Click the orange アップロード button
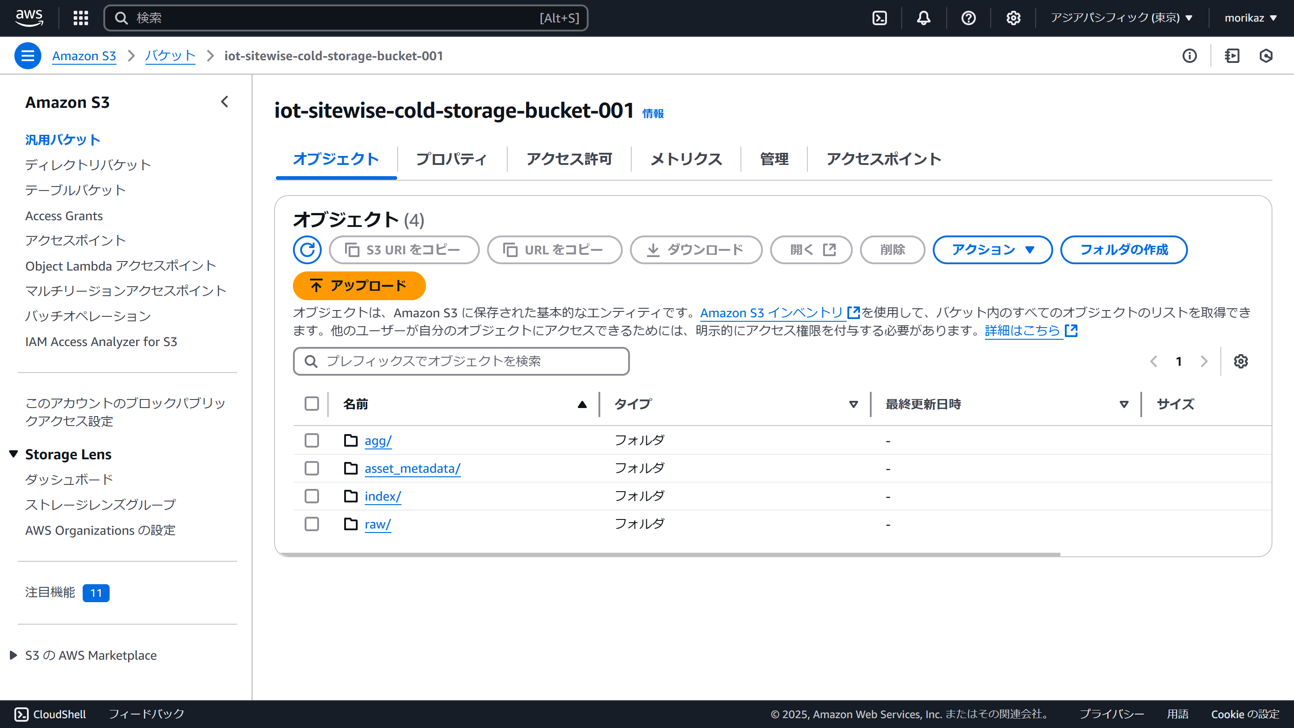The image size is (1294, 728). [x=359, y=286]
